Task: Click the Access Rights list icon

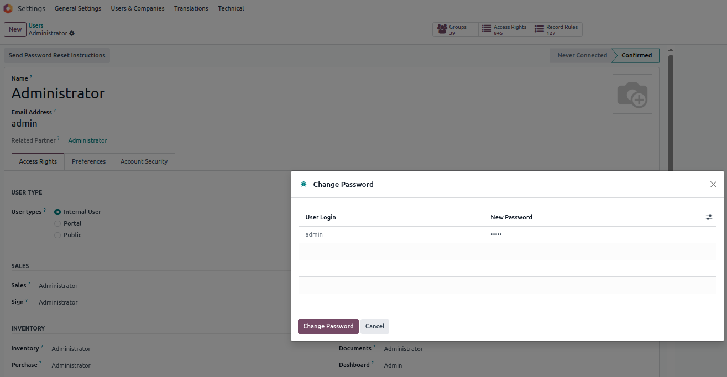Action: (x=487, y=29)
